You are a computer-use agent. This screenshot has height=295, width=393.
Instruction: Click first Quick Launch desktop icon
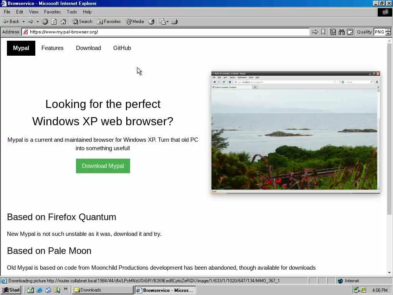pyautogui.click(x=31, y=290)
